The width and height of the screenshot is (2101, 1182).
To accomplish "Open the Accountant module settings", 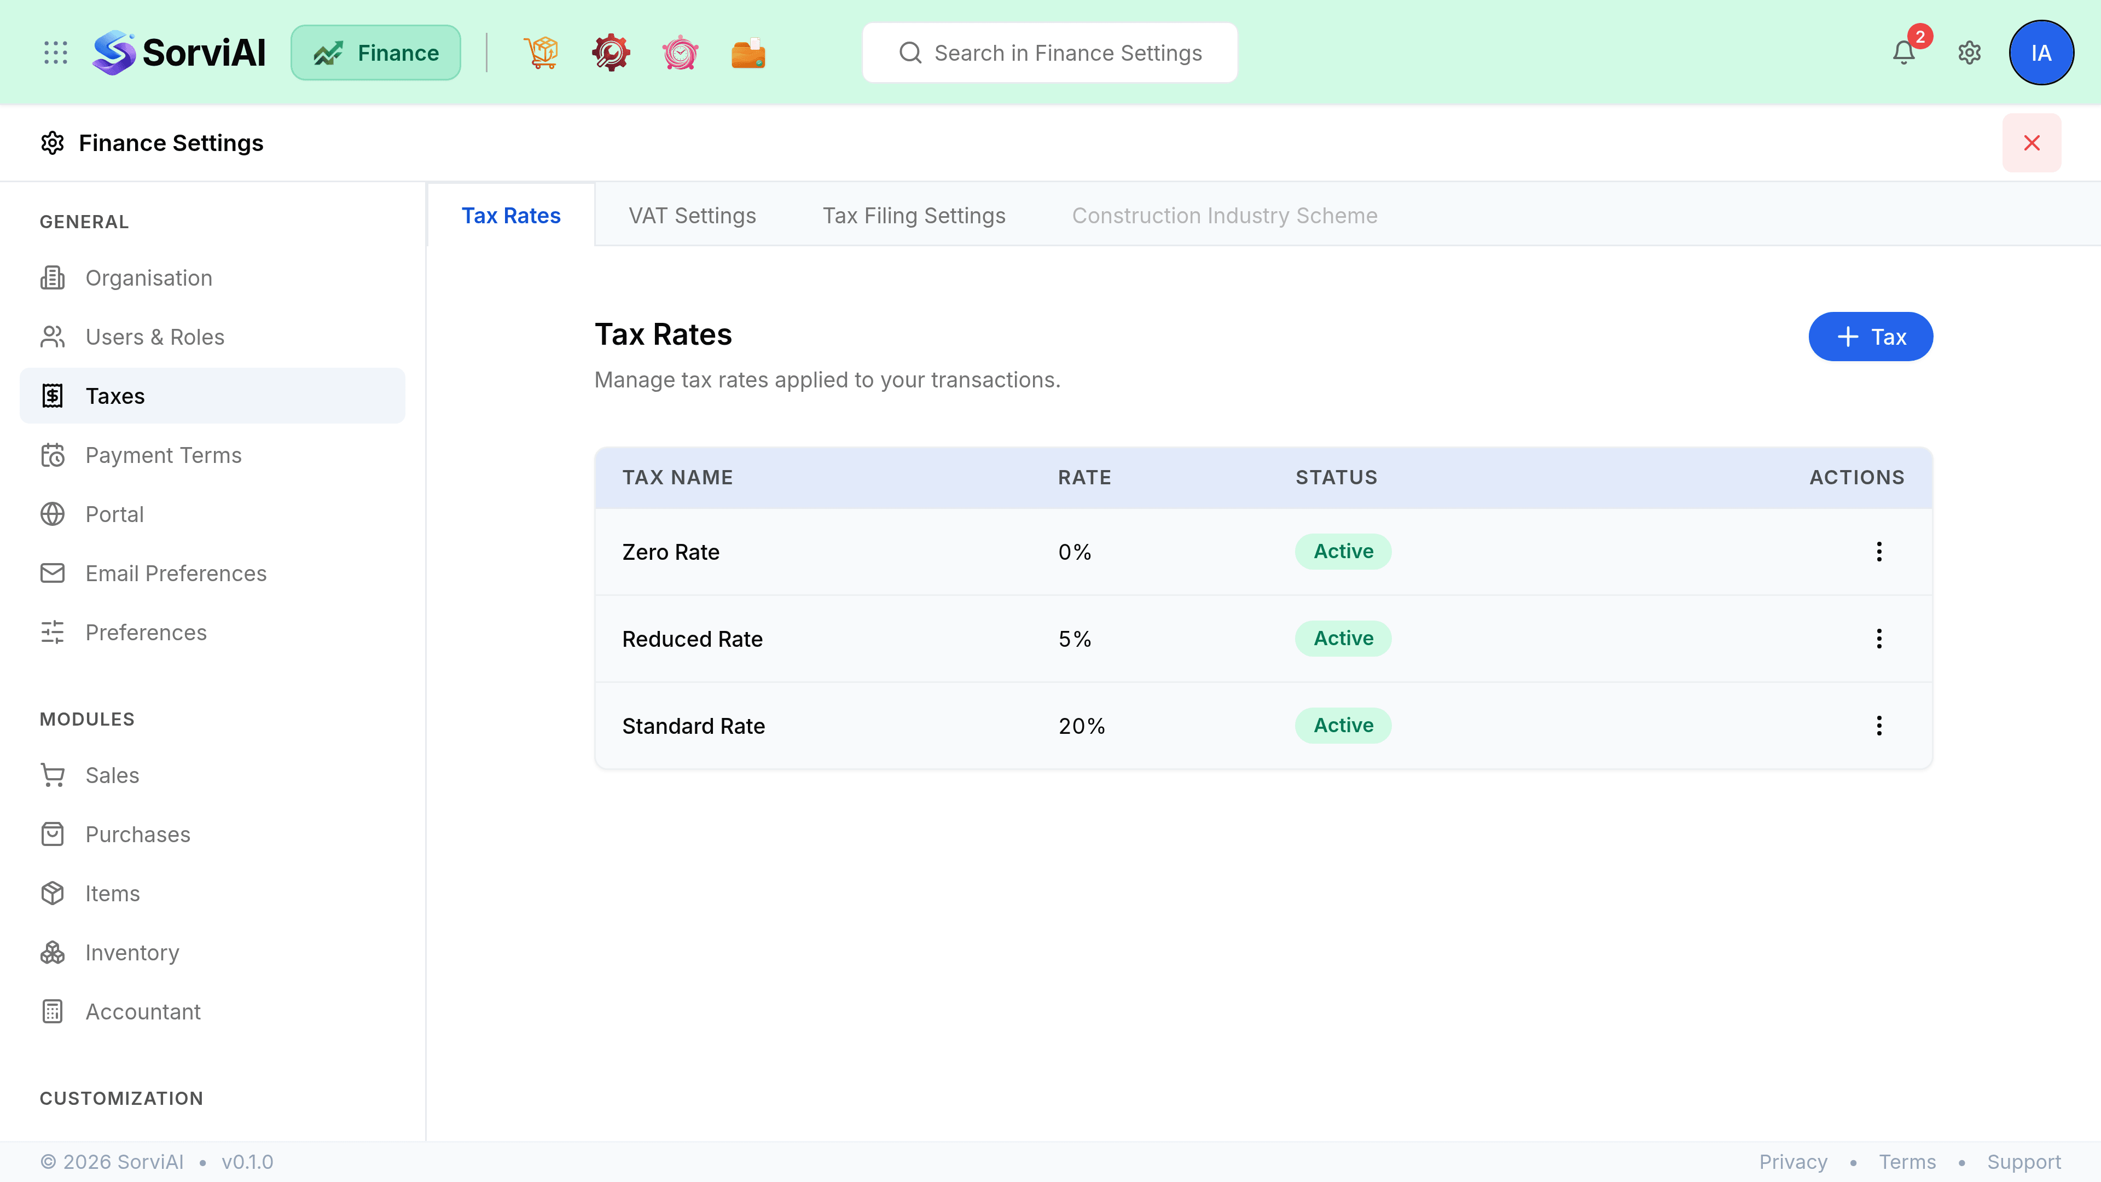I will (x=212, y=1011).
